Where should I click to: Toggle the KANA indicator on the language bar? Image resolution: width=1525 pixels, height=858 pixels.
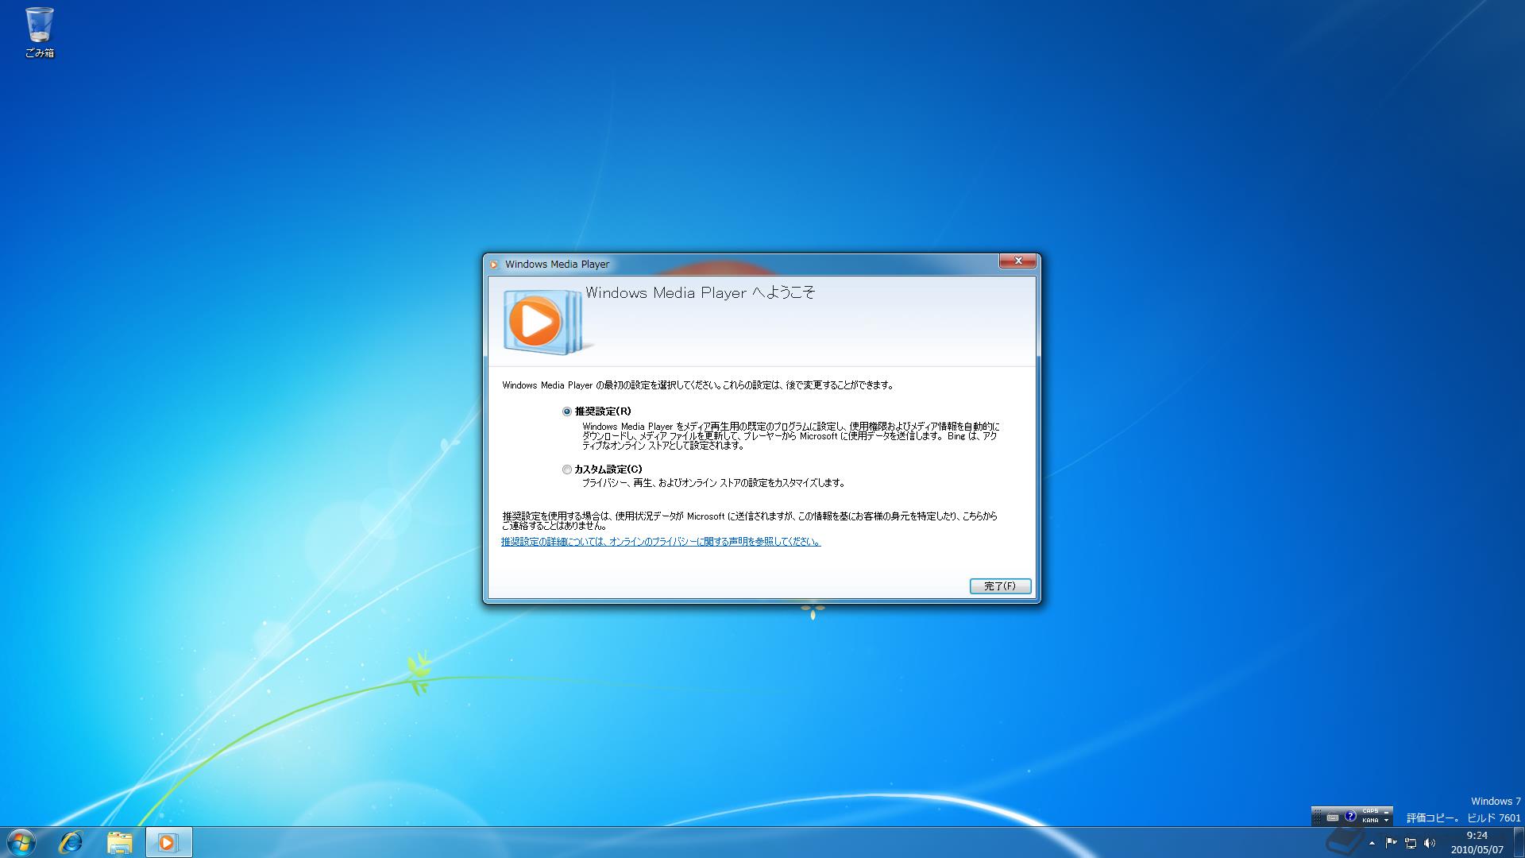pos(1370,821)
